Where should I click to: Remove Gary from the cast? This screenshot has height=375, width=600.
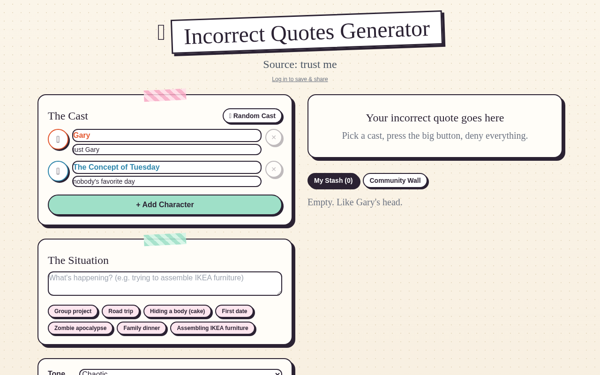click(274, 137)
